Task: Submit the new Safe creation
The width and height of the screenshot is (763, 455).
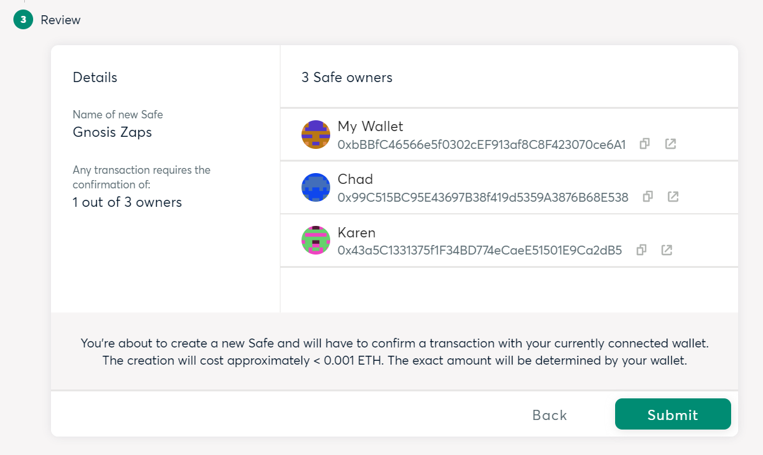Action: click(673, 414)
